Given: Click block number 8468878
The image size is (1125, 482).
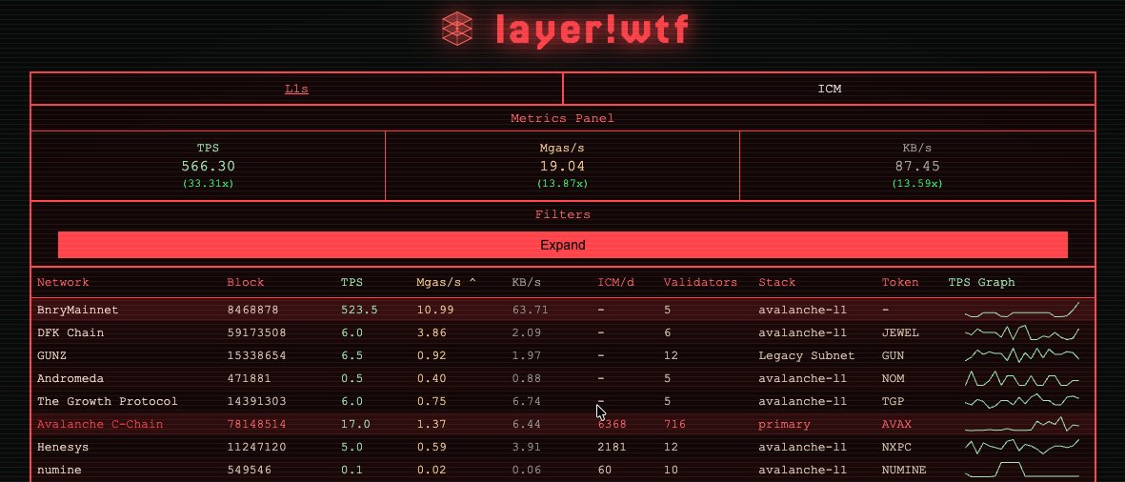Looking at the screenshot, I should point(252,310).
